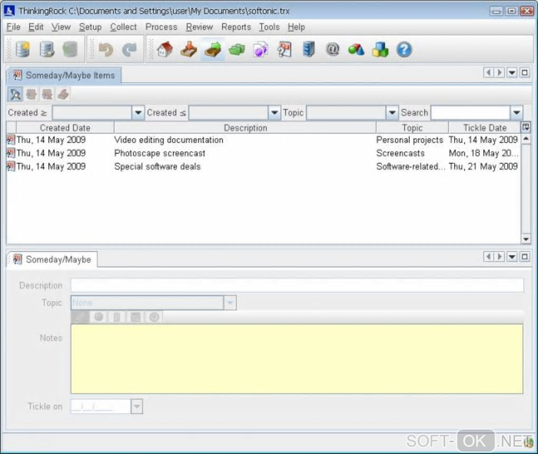
Task: Redo the last action
Action: [129, 50]
